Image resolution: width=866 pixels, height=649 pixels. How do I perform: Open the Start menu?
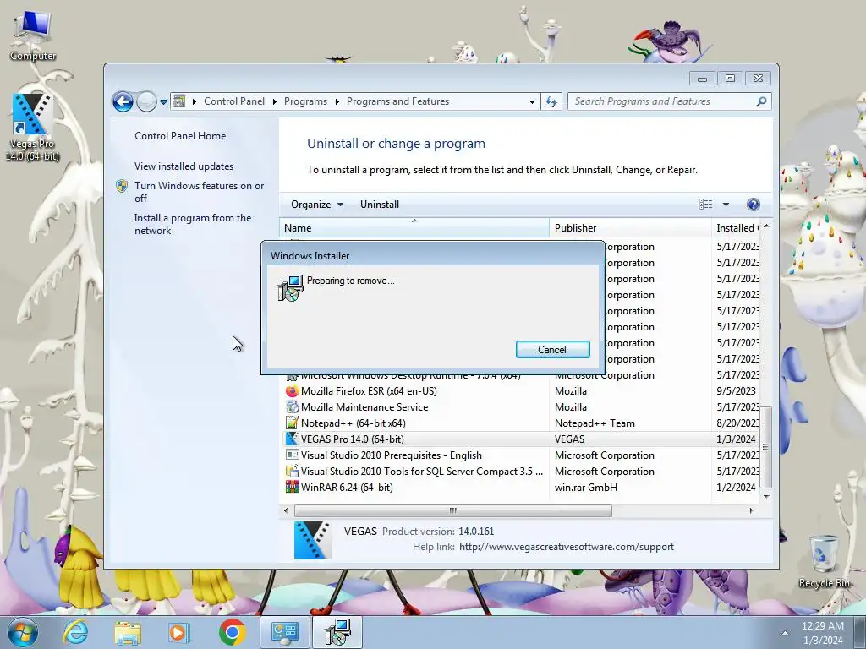pos(23,632)
